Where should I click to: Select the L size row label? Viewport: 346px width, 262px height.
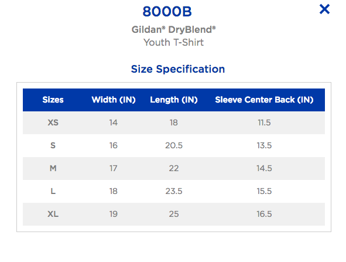pyautogui.click(x=53, y=191)
